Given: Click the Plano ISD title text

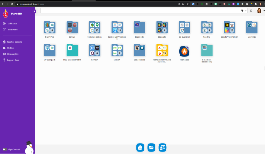Looking at the screenshot, I should click(16, 14).
